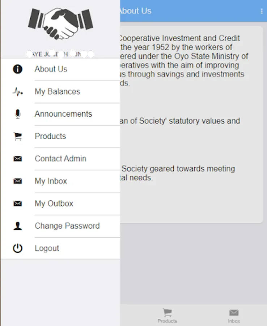Select Change Password option
Viewport: 267px width, 326px height.
pos(67,226)
